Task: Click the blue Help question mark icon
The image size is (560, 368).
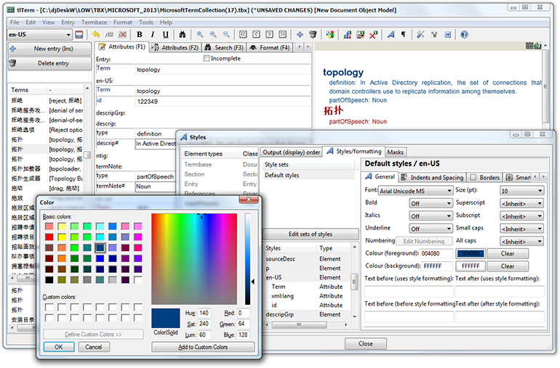Action: point(464,34)
